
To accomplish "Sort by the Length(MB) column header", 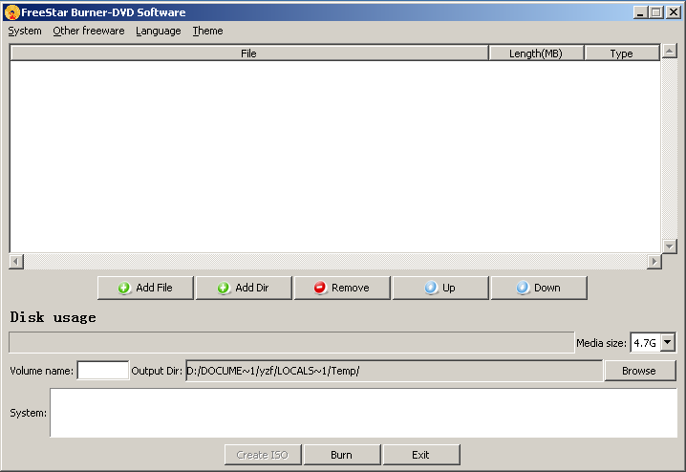I will point(536,54).
